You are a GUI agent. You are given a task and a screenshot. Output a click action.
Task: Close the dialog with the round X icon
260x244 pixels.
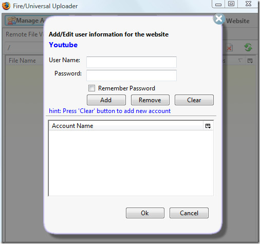219,19
